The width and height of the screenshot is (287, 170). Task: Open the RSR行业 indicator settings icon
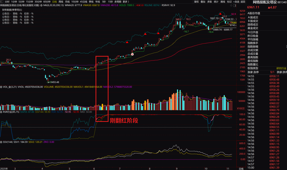(1, 112)
